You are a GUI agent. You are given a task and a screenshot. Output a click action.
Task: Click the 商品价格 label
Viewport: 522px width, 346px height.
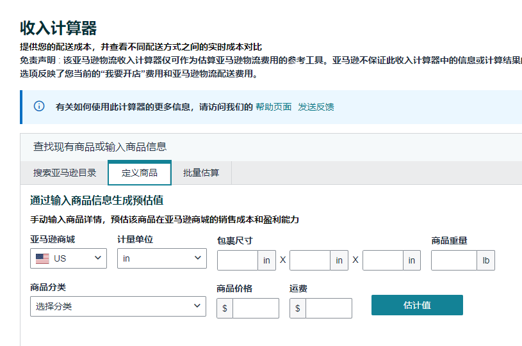(234, 288)
